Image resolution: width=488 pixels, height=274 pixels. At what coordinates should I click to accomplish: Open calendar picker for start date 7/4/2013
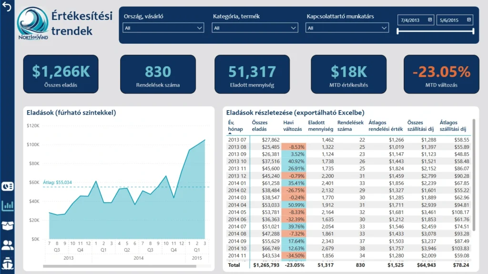[430, 20]
